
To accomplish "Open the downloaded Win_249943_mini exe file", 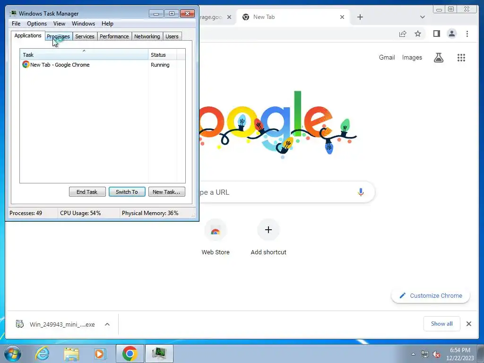I will (56, 324).
